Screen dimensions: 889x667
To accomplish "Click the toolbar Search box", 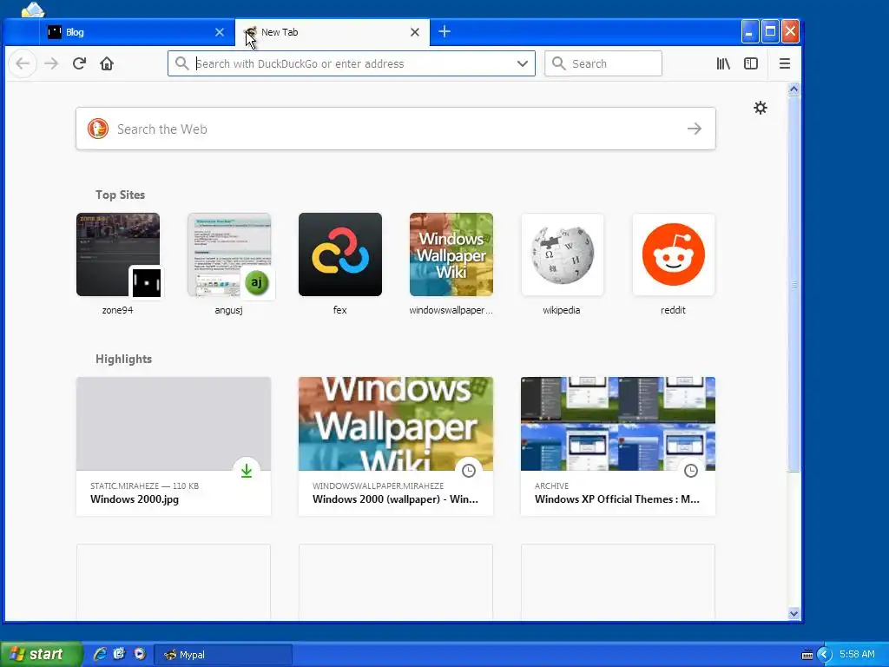I will pos(603,63).
